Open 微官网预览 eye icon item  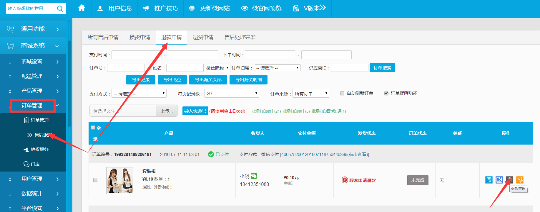pos(261,8)
